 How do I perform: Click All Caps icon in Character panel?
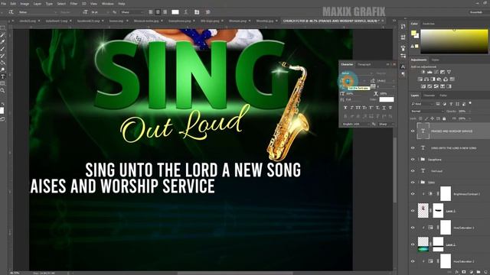(358, 108)
